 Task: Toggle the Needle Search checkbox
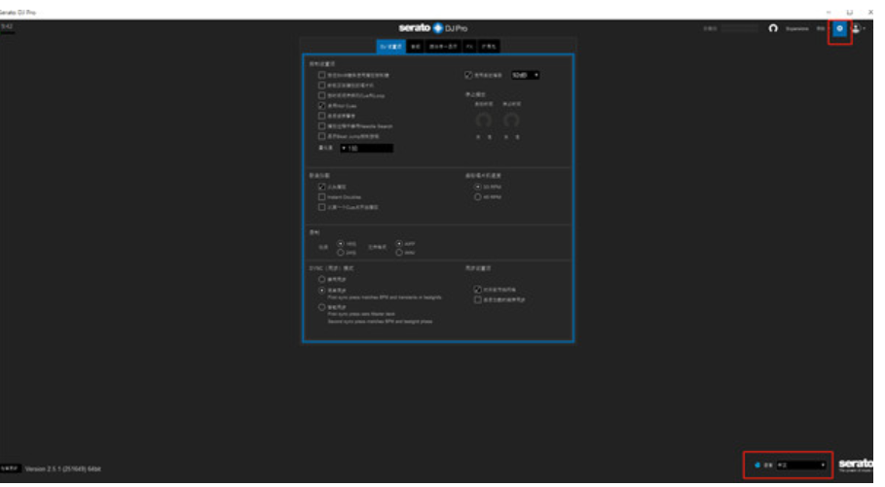click(x=321, y=125)
